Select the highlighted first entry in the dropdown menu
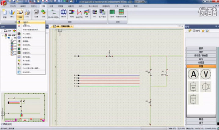The image size is (219, 130). click(x=31, y=22)
